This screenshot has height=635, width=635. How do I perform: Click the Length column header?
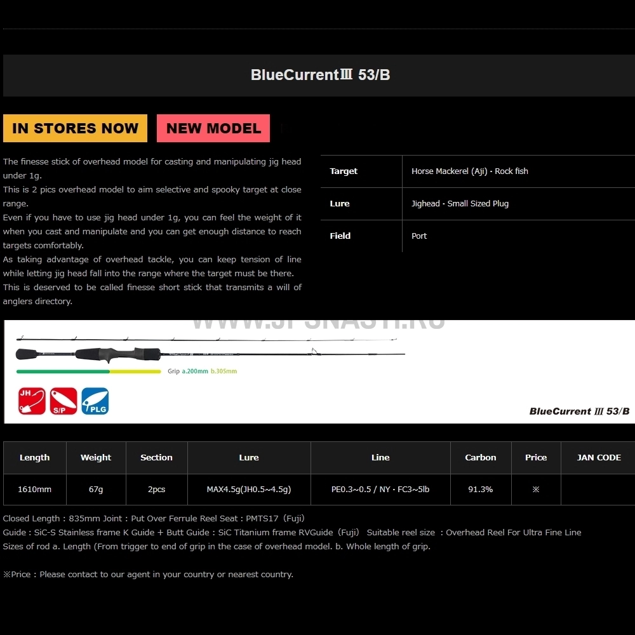[35, 458]
